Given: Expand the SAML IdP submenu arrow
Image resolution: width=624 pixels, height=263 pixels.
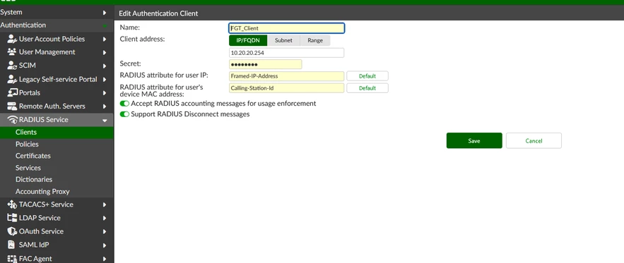Looking at the screenshot, I should [x=105, y=245].
